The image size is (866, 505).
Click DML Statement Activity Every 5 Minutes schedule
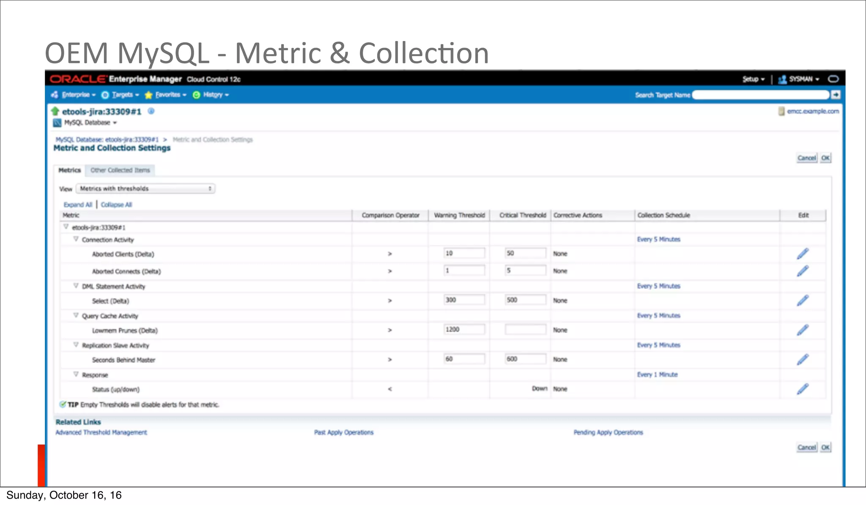[x=658, y=286]
